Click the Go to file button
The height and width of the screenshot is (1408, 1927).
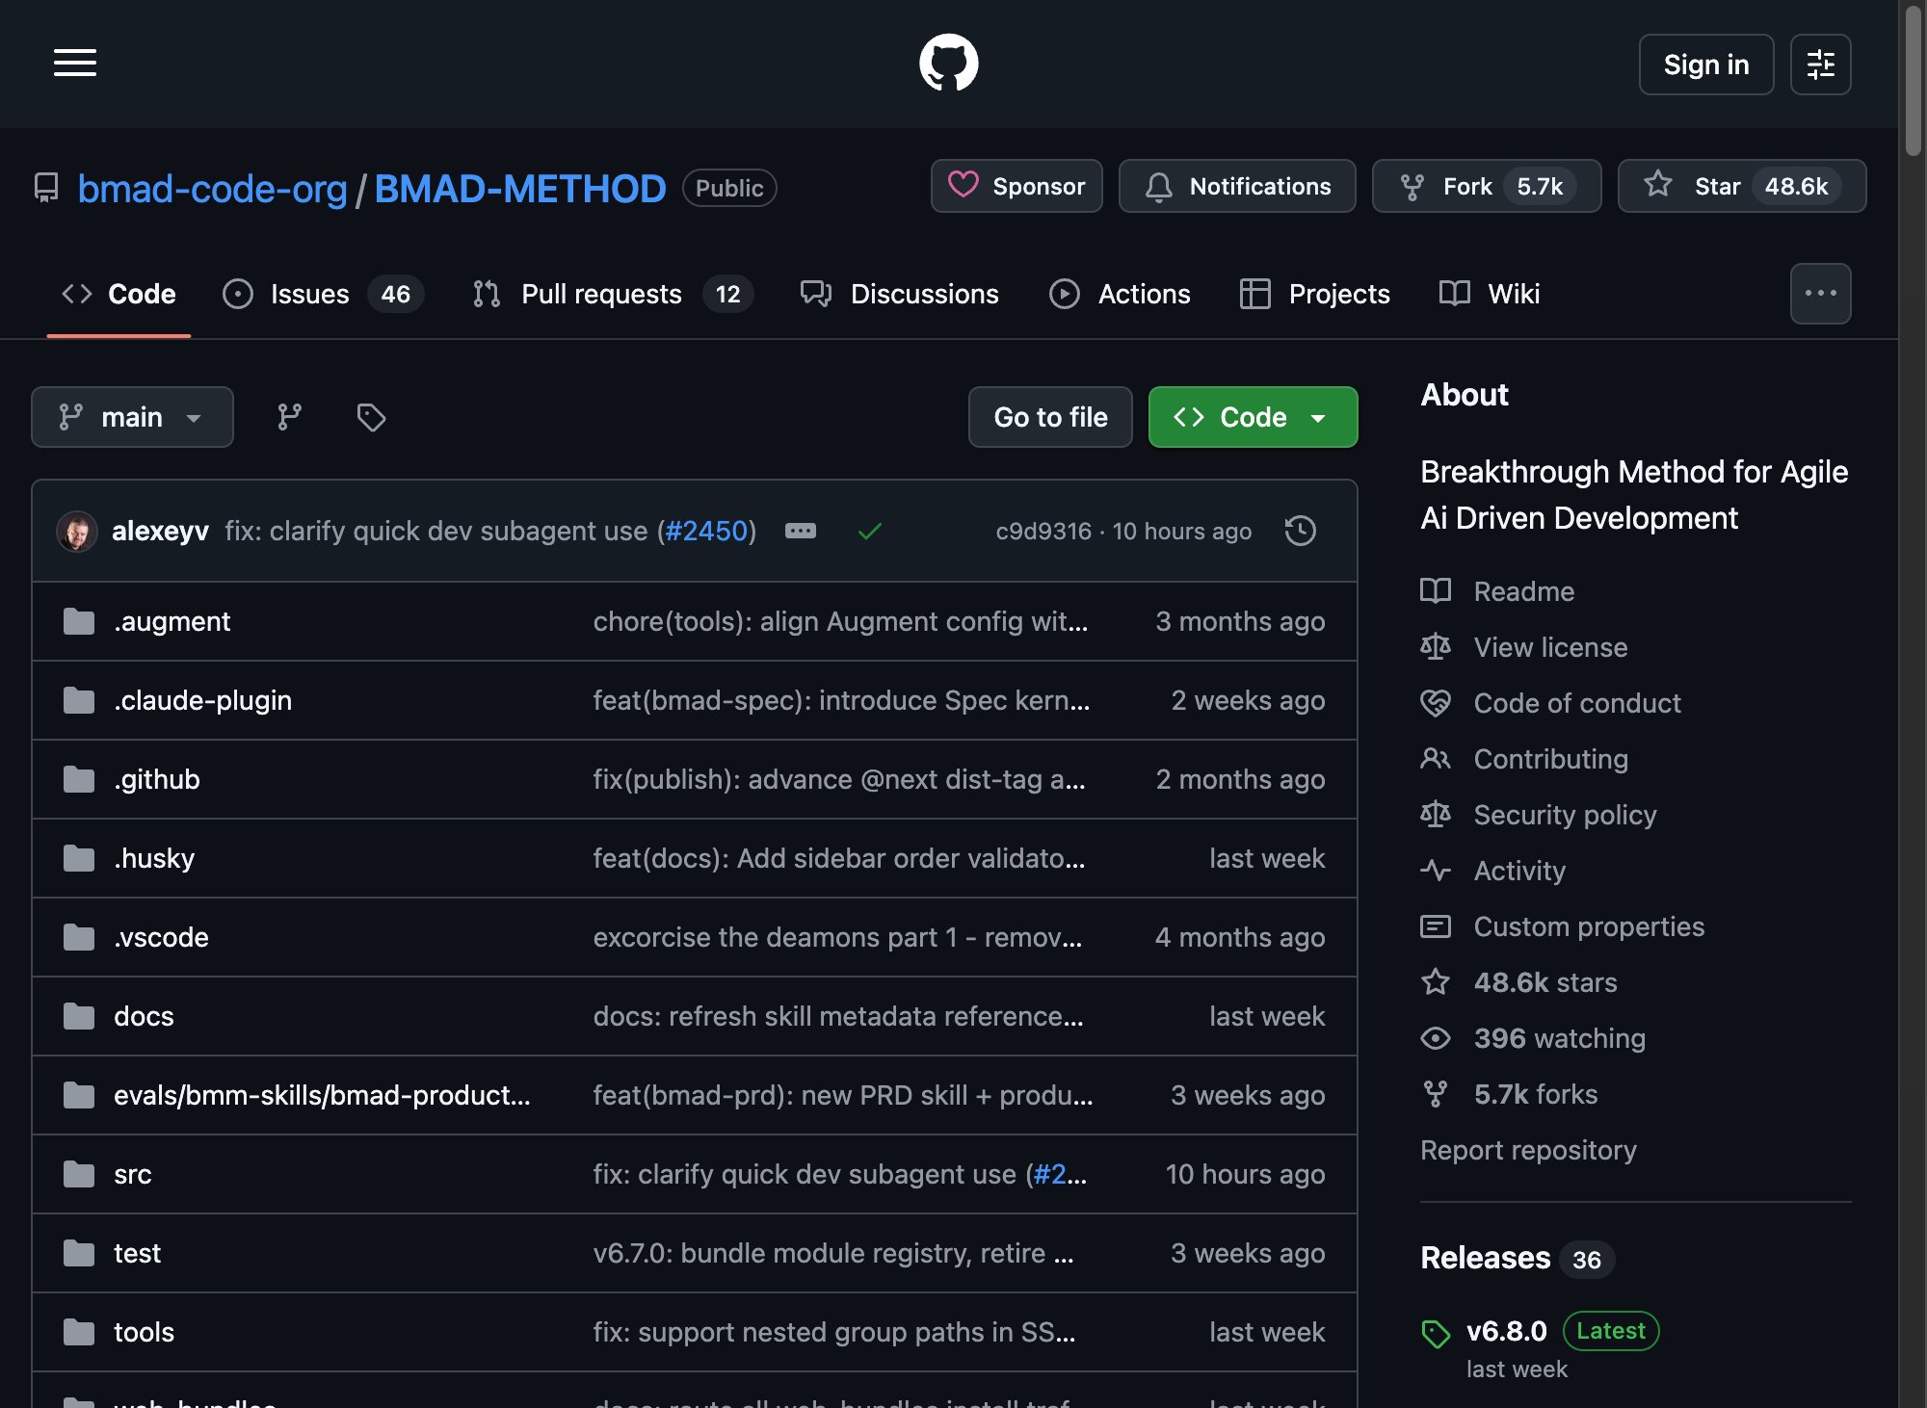(x=1050, y=417)
